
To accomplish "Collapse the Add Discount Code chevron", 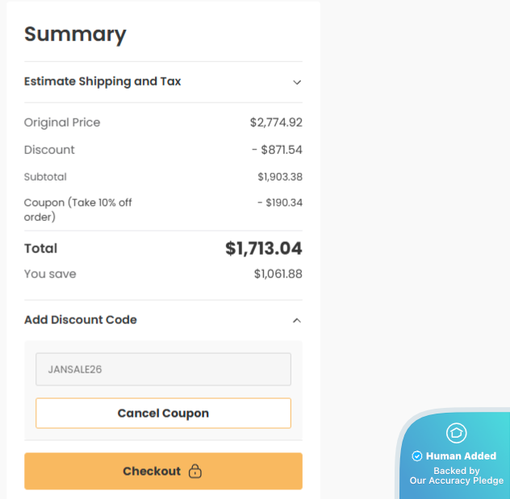I will pyautogui.click(x=297, y=320).
